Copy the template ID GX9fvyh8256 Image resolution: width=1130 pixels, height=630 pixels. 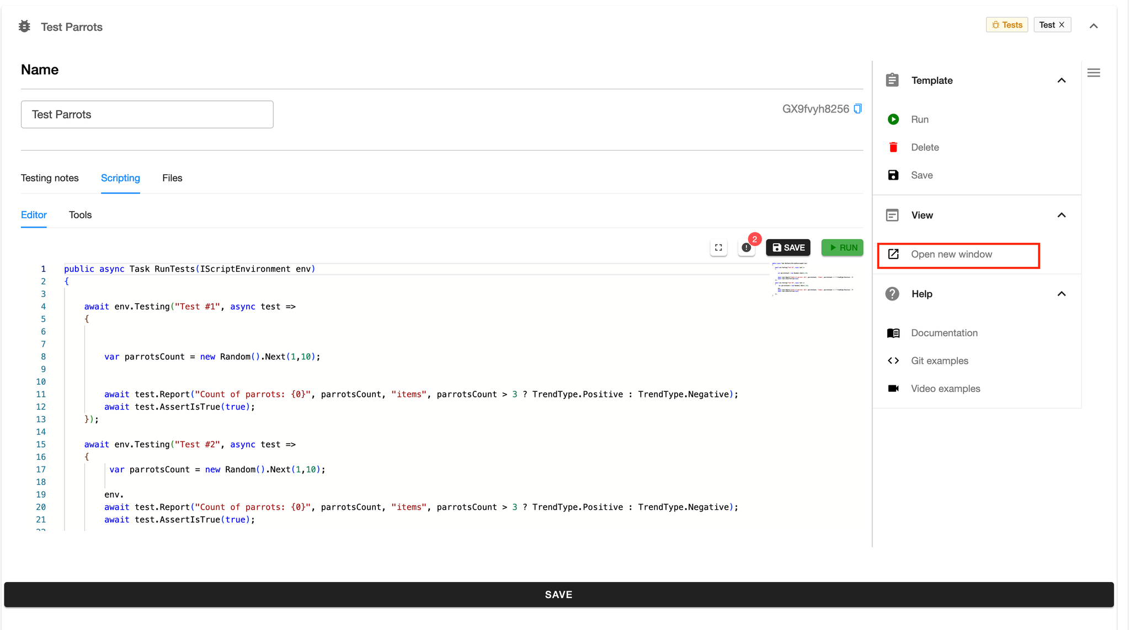point(857,109)
